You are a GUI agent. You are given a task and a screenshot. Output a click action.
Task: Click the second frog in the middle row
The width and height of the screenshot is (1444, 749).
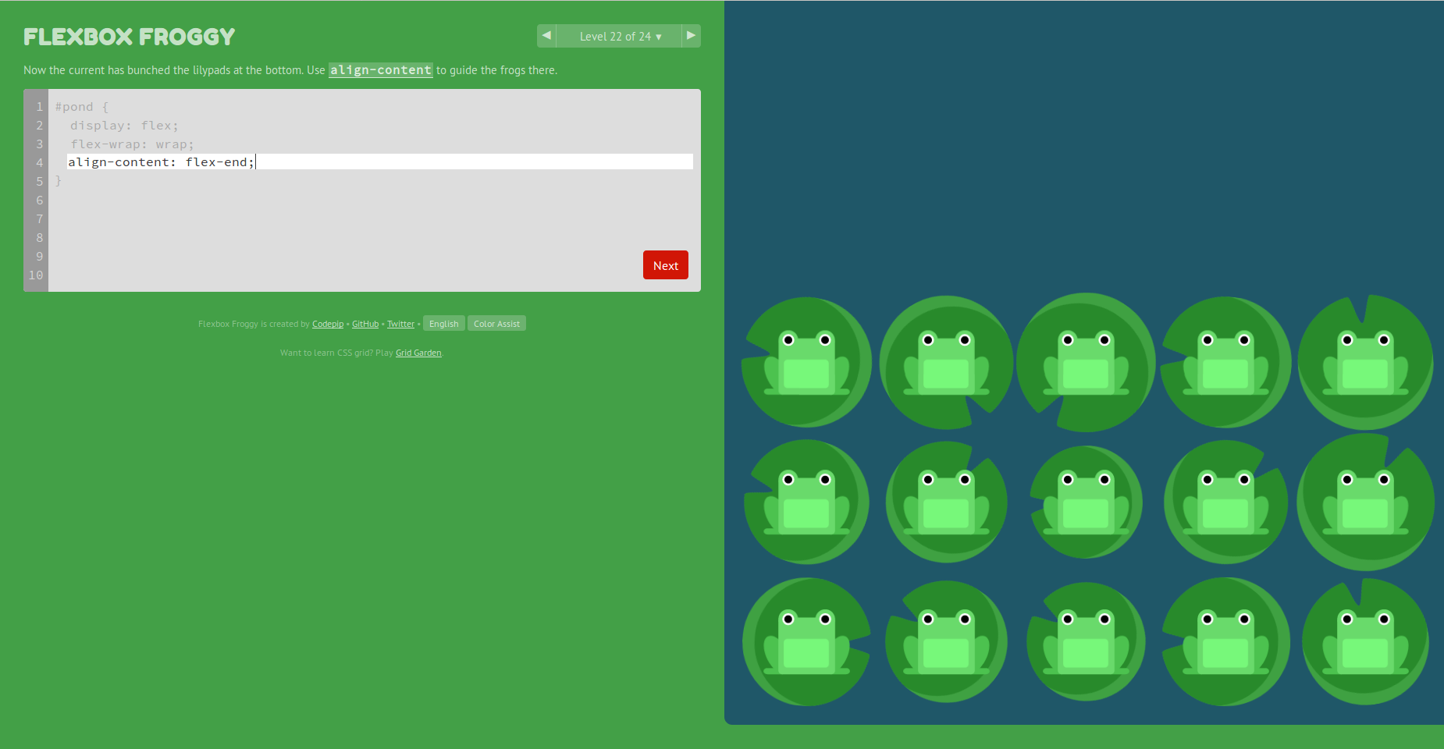[x=946, y=503]
